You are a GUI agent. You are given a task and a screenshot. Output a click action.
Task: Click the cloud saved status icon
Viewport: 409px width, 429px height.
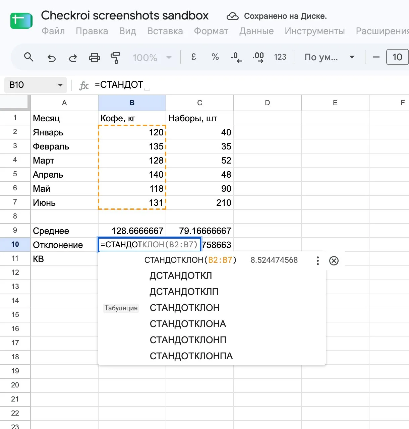click(x=232, y=16)
